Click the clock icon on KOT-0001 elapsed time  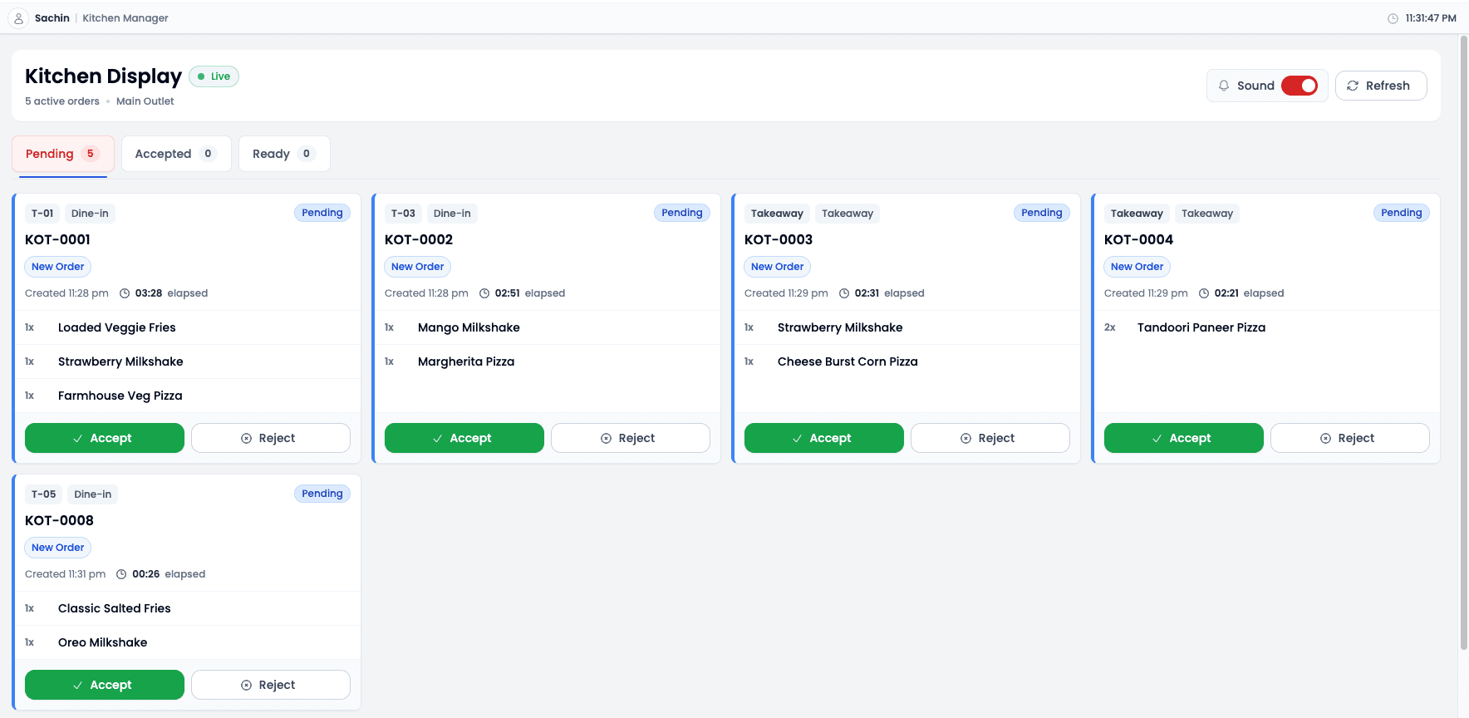click(x=125, y=293)
